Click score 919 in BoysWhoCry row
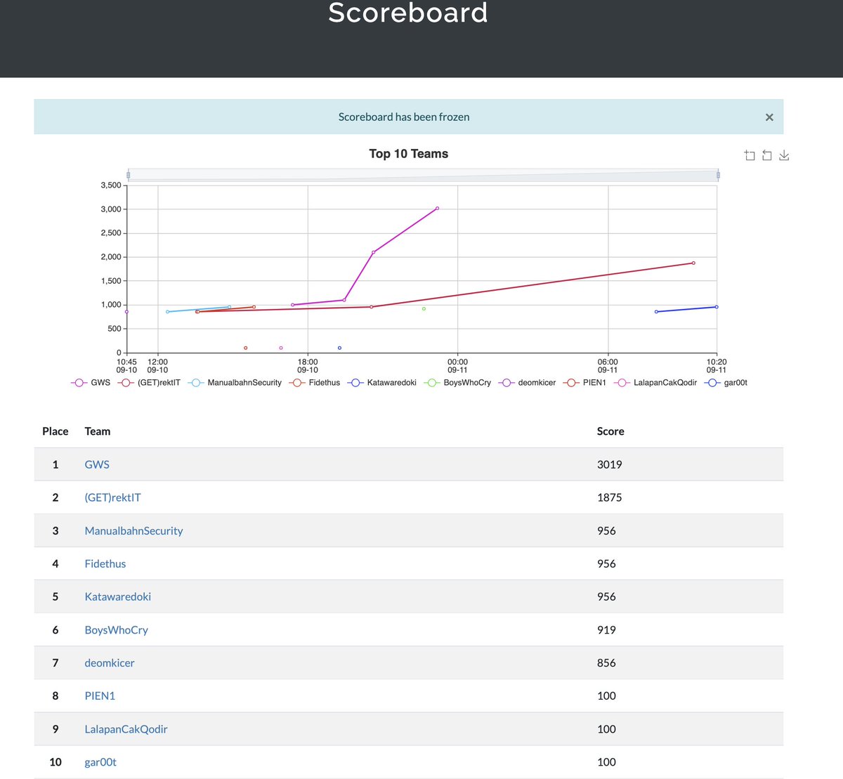 tap(606, 630)
